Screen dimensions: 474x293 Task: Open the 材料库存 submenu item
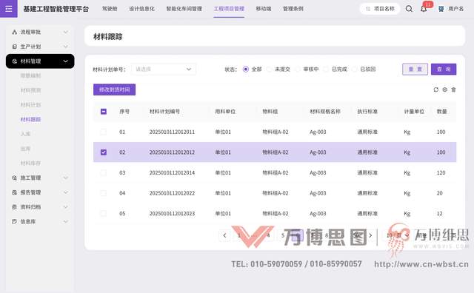(30, 163)
